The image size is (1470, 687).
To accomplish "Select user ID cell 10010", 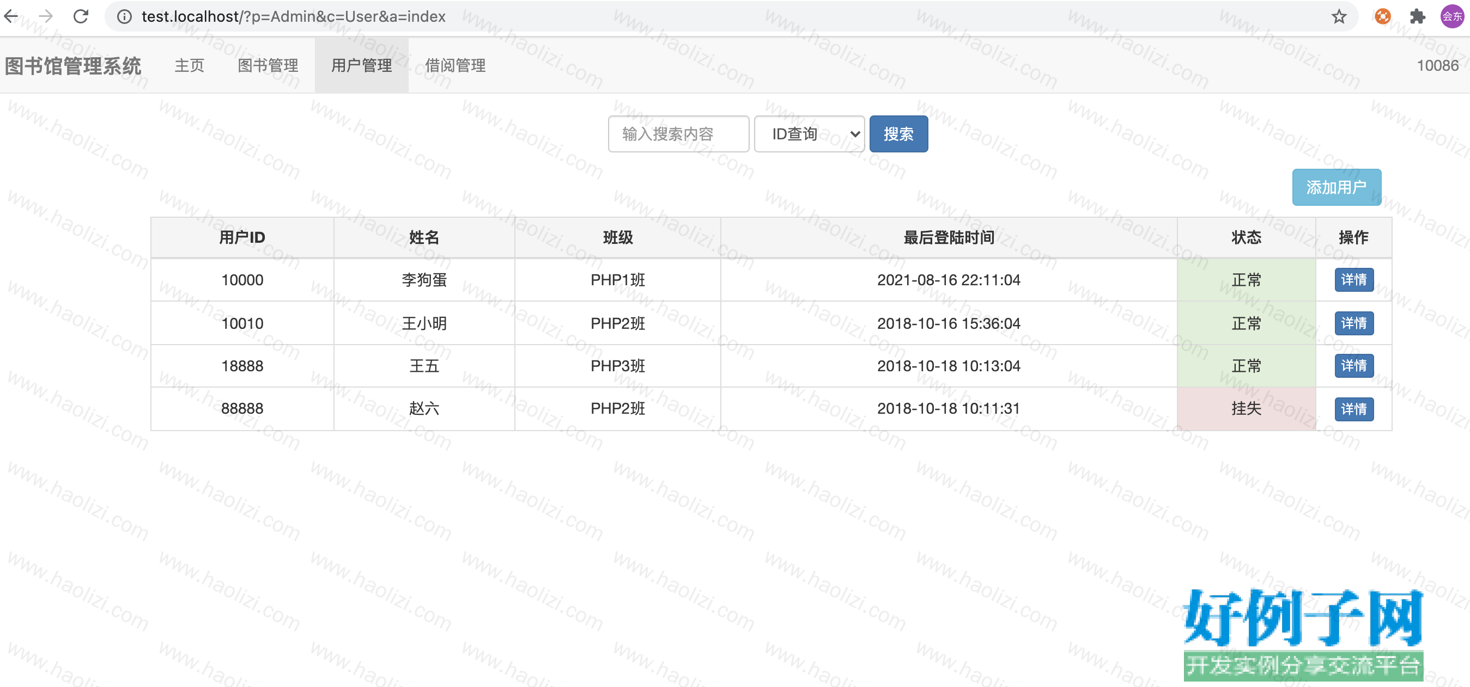I will [242, 323].
